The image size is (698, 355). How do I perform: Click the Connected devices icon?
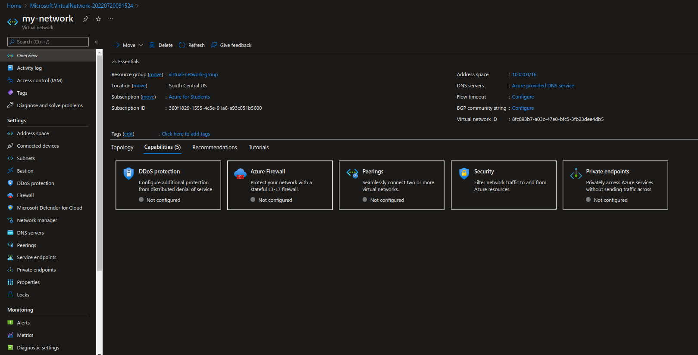[x=10, y=146]
